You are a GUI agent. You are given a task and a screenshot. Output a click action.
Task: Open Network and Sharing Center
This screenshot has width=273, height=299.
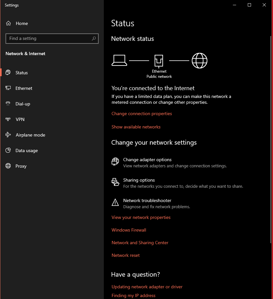(x=140, y=243)
